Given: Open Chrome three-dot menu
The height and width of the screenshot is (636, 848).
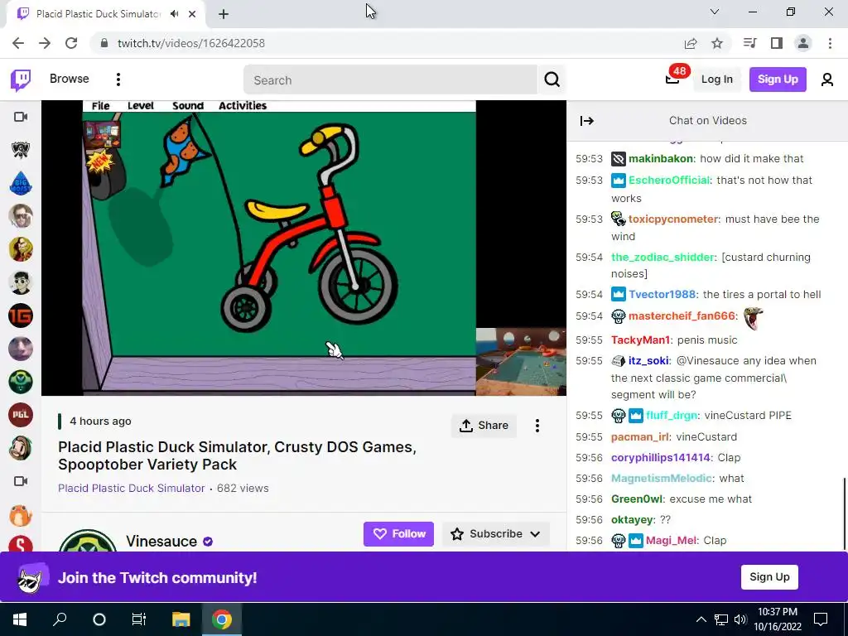Looking at the screenshot, I should click(x=830, y=43).
